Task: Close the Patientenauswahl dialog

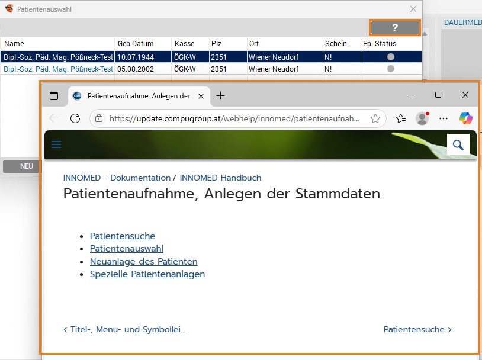Action: pos(413,9)
